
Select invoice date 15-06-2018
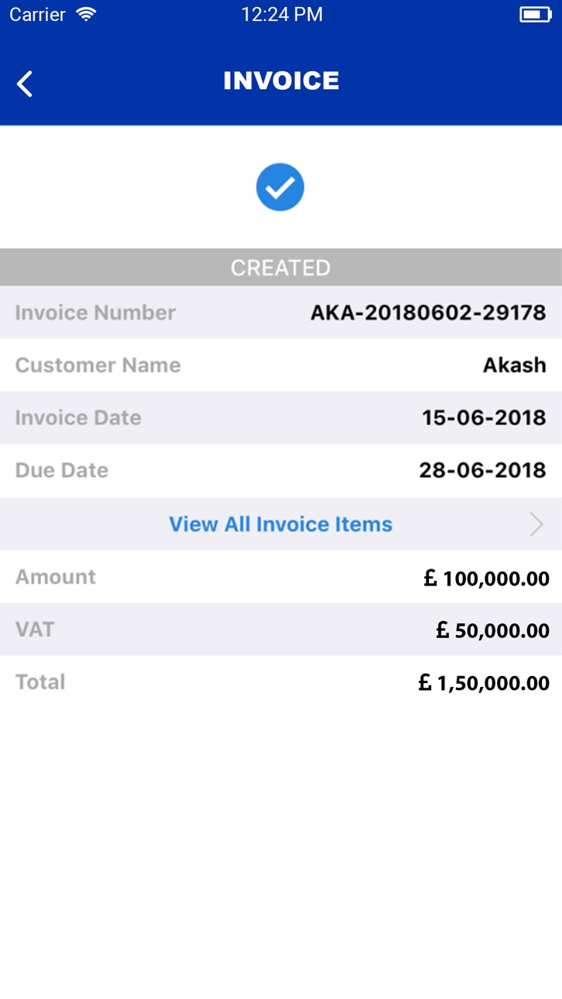point(484,418)
